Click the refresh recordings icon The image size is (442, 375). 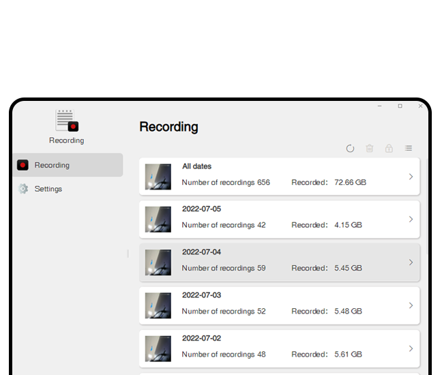pos(350,148)
